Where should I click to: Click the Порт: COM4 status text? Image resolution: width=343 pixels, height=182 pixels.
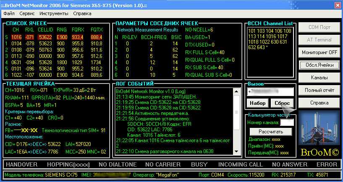211,175
